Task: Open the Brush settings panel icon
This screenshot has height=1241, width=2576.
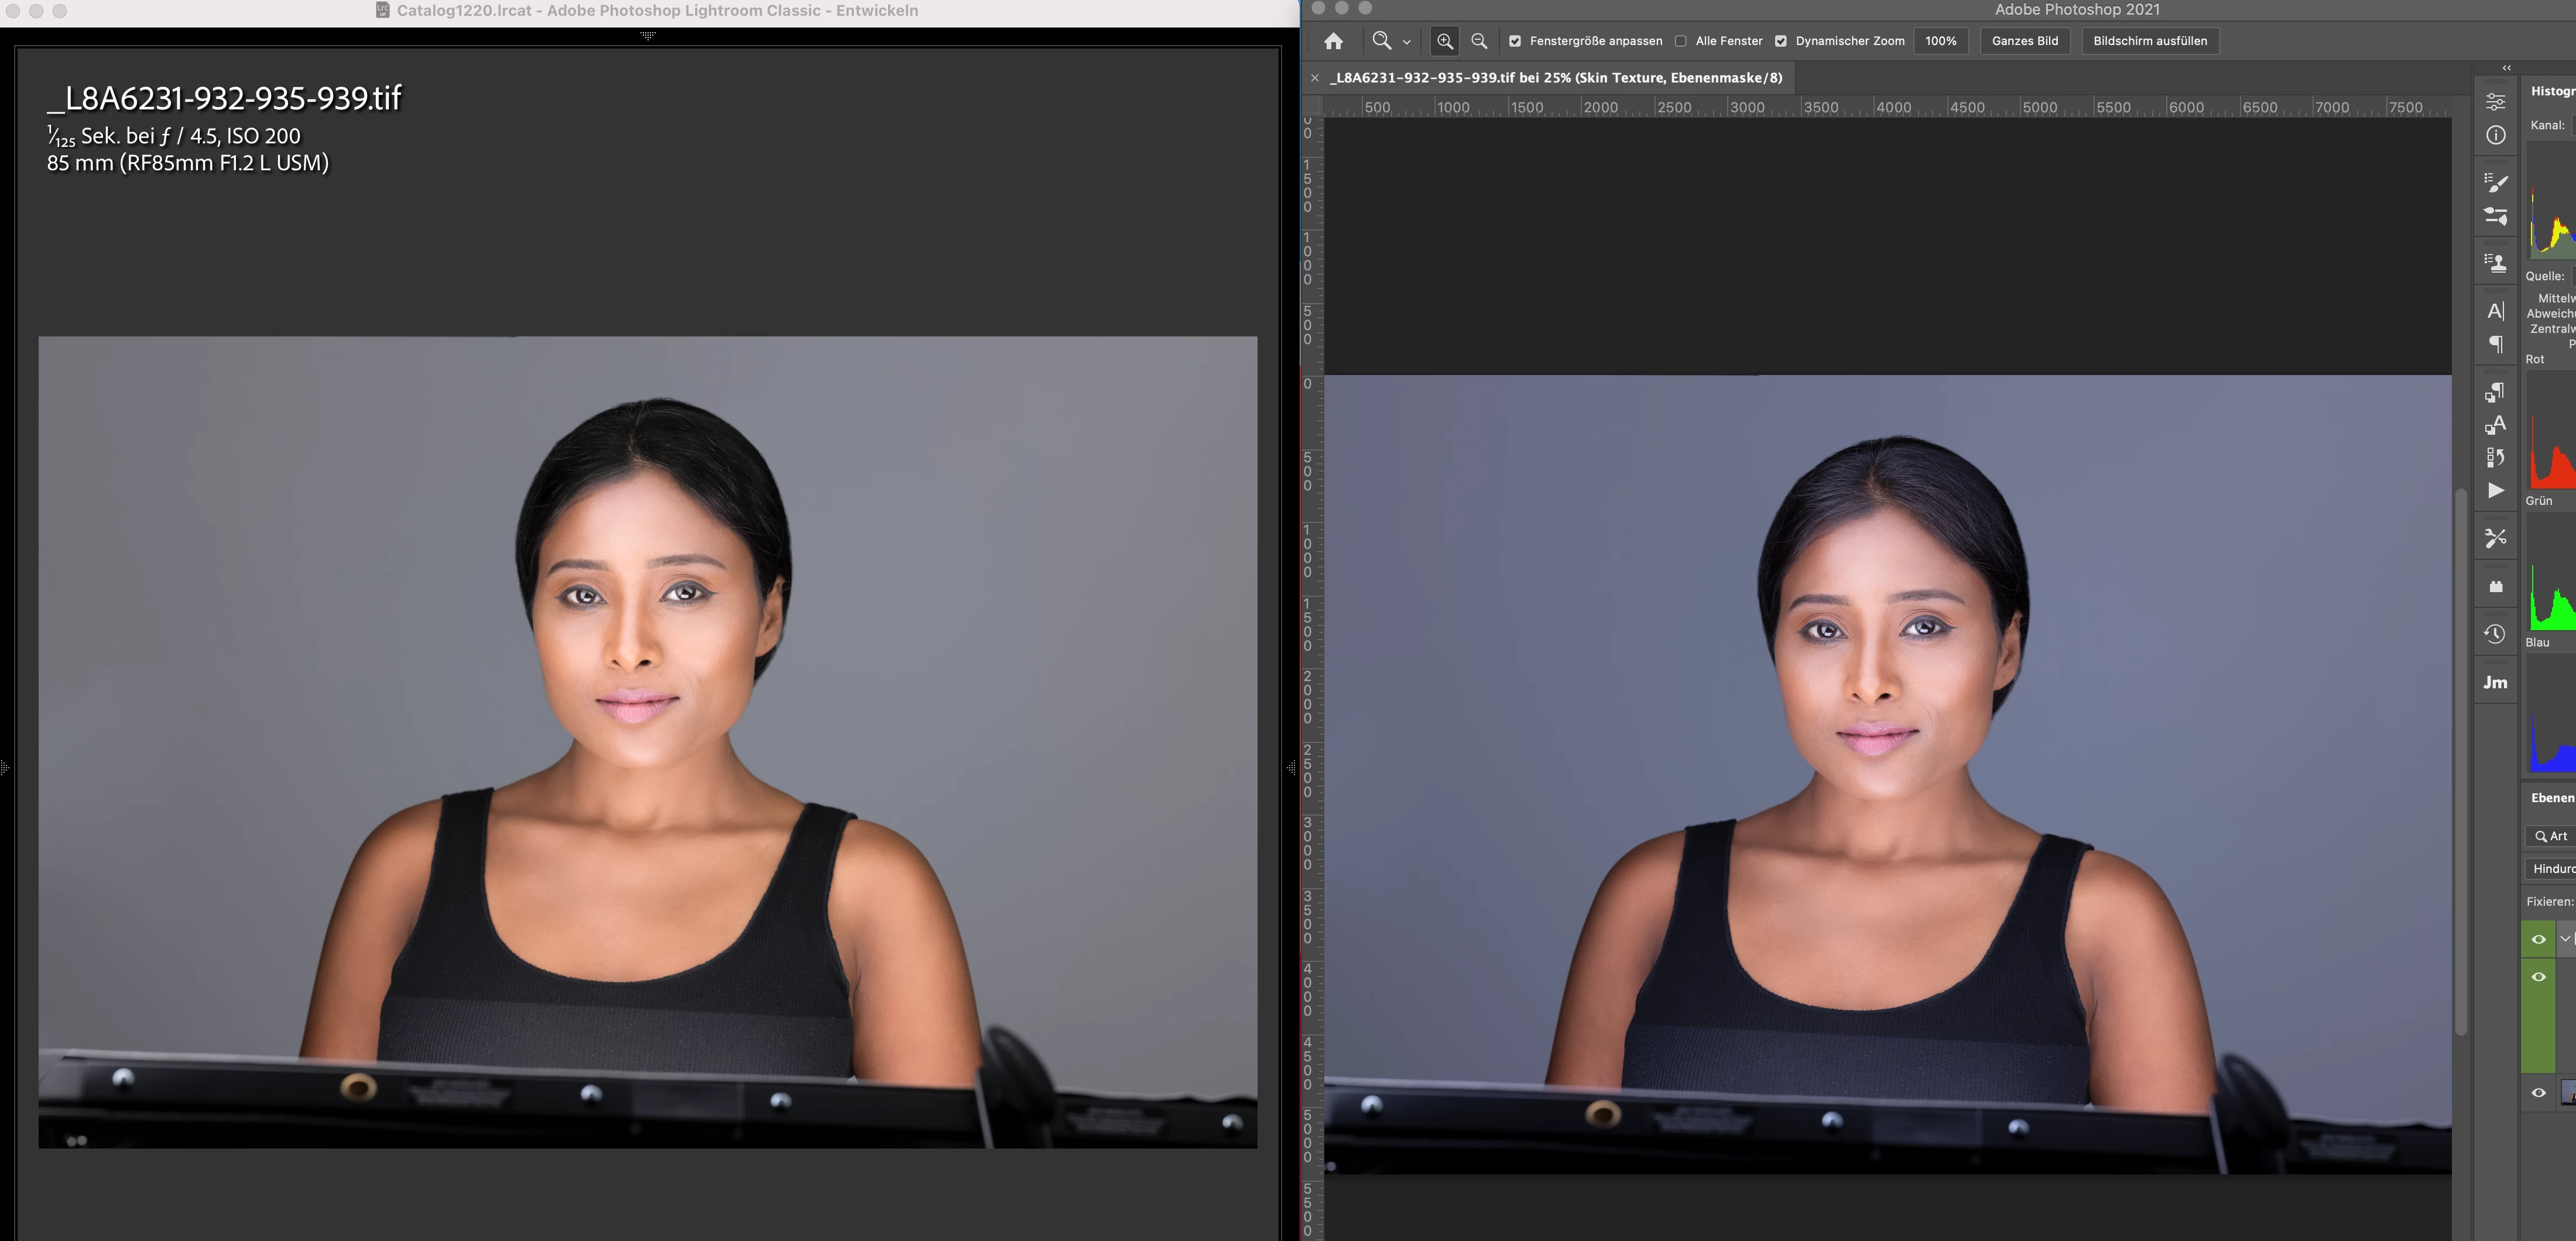Action: tap(2495, 182)
